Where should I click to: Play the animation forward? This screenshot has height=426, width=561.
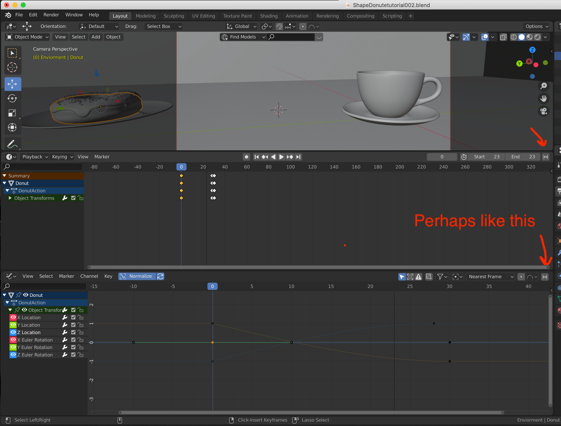click(281, 157)
